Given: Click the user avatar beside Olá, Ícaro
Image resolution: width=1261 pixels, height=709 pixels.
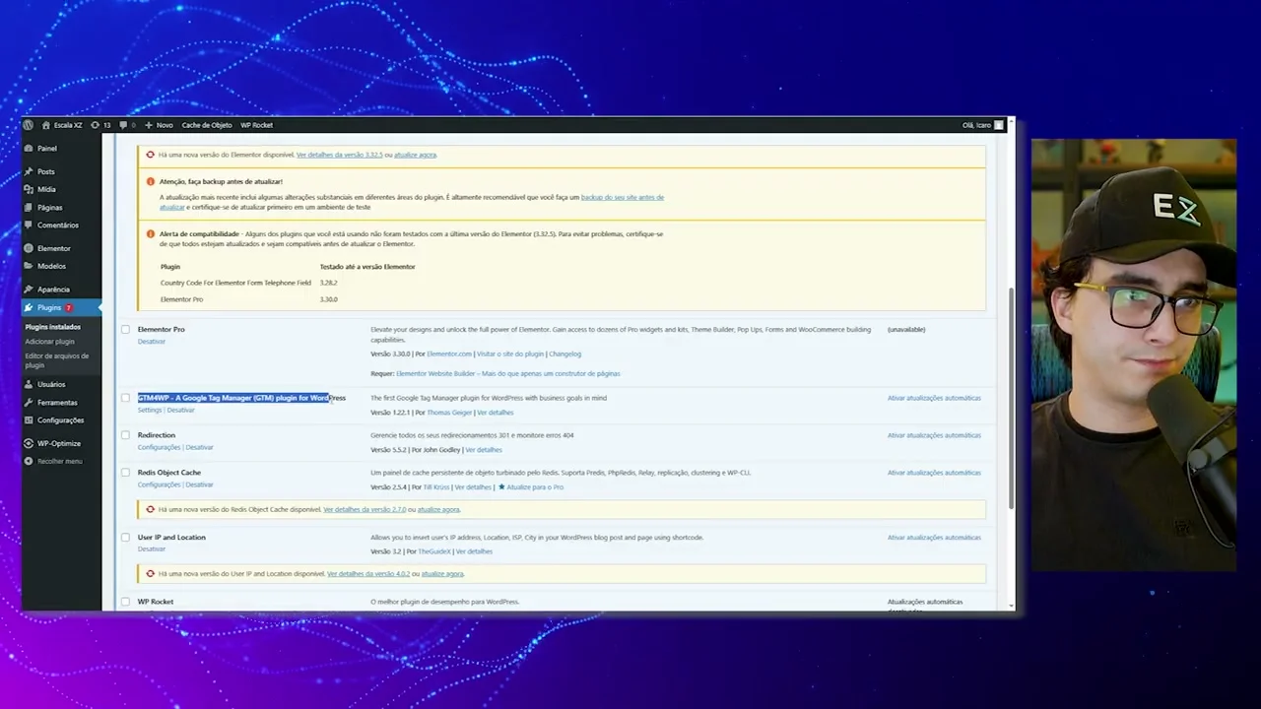Looking at the screenshot, I should point(999,125).
